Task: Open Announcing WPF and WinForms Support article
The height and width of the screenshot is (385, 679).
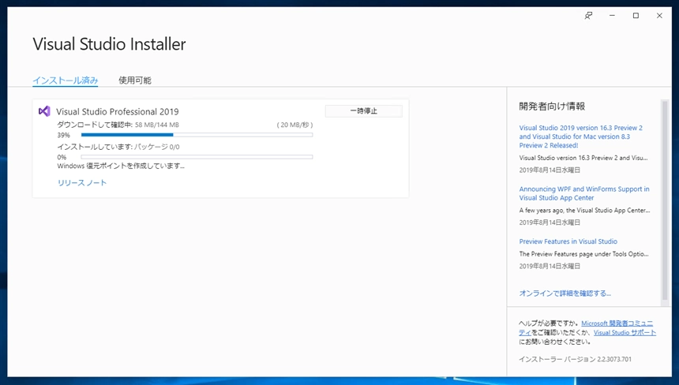Action: pyautogui.click(x=584, y=193)
